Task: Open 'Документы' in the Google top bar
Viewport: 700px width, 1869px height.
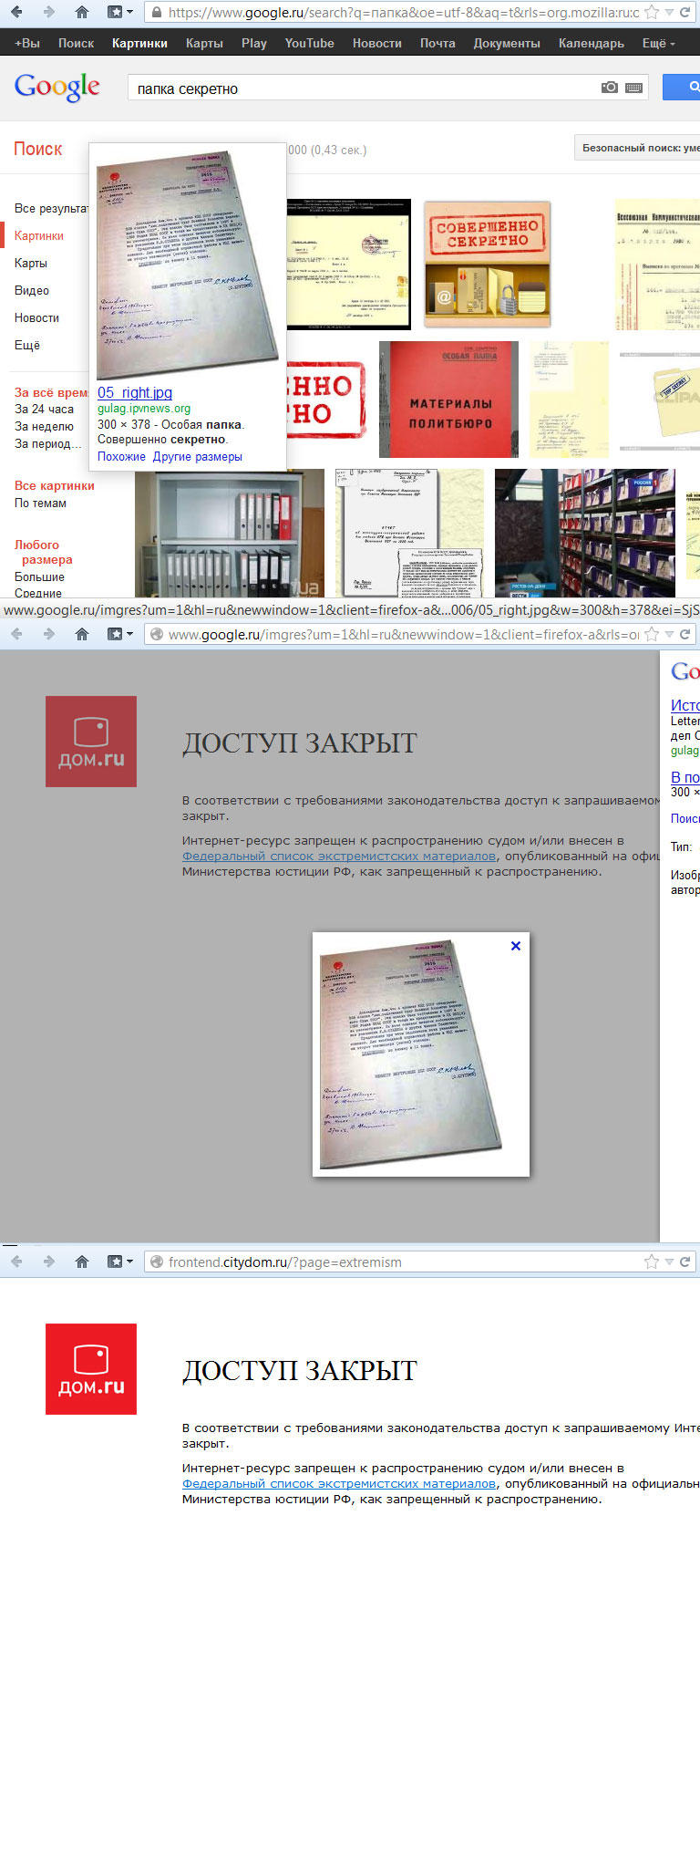Action: point(507,43)
